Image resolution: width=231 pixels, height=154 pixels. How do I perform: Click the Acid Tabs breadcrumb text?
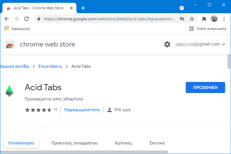click(x=81, y=66)
